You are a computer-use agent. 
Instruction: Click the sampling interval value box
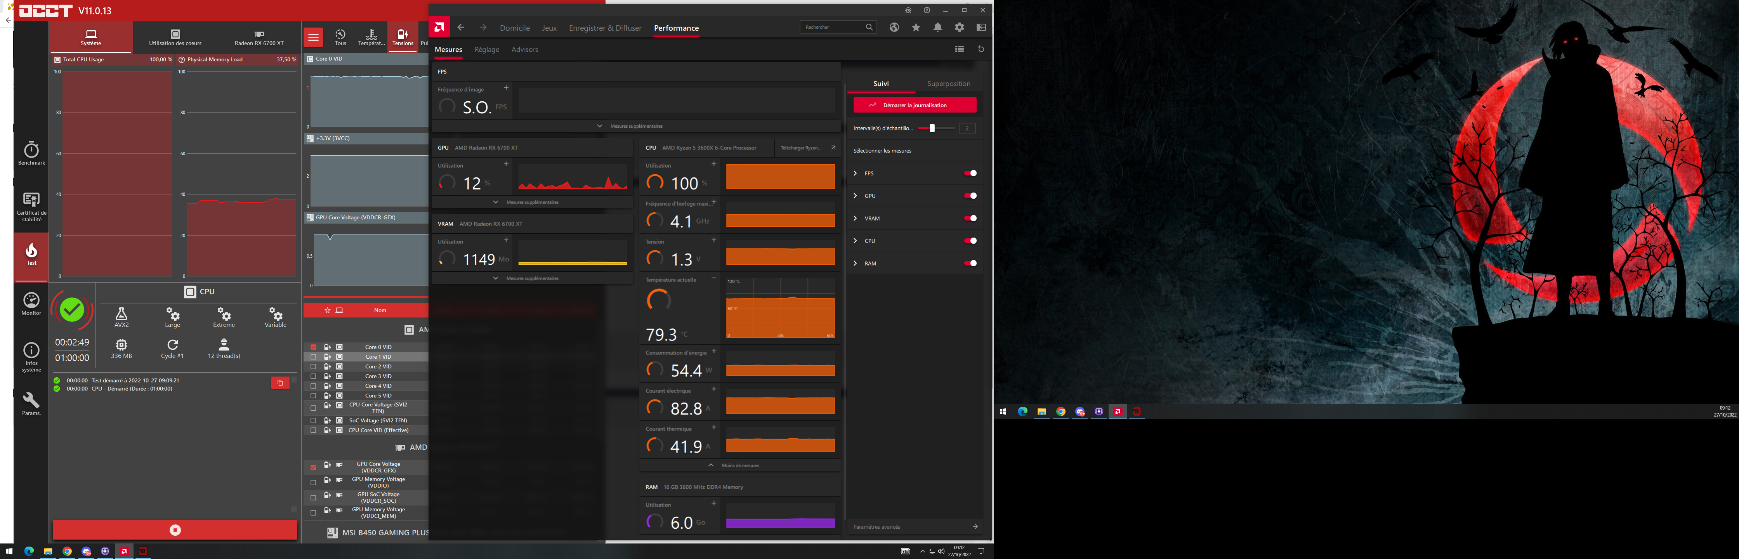coord(967,128)
